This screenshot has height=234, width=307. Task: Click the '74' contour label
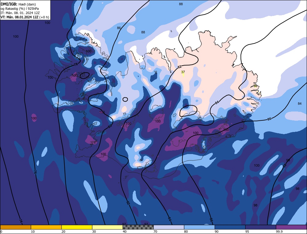tap(21, 221)
